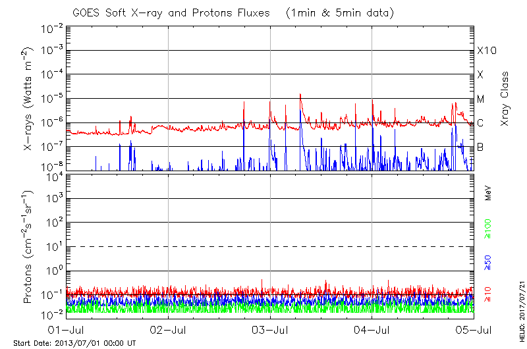The height and width of the screenshot is (349, 527).
Task: Click the vertical Xray Class axis title
Action: click(x=505, y=99)
